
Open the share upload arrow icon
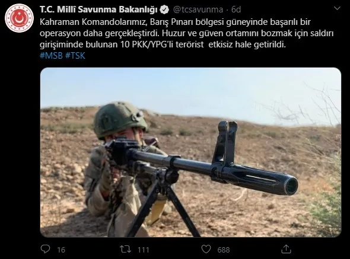coord(286,249)
